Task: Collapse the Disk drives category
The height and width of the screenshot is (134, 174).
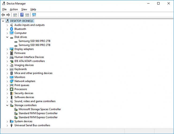Action: 7,37
